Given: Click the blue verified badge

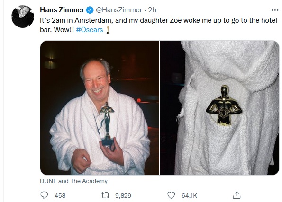Looking at the screenshot, I should [90, 10].
